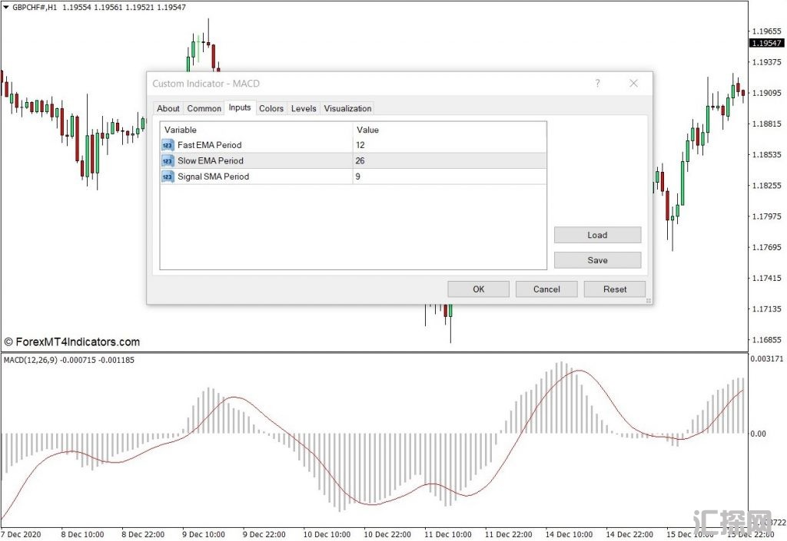Screen dimensions: 787x541
Task: Select the Fast EMA Period variable row
Action: pos(354,145)
